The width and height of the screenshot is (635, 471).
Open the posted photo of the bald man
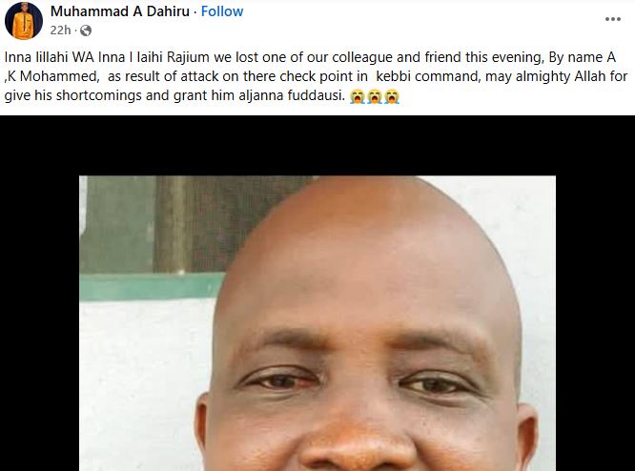pyautogui.click(x=317, y=323)
